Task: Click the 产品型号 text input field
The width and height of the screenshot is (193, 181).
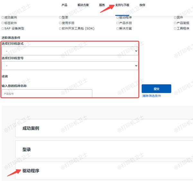Action: click(47, 94)
